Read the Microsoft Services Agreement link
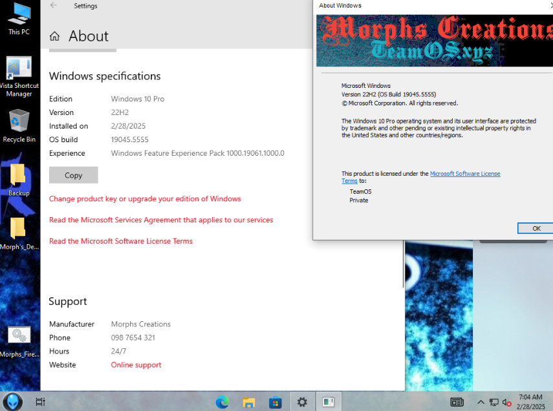 (x=161, y=220)
